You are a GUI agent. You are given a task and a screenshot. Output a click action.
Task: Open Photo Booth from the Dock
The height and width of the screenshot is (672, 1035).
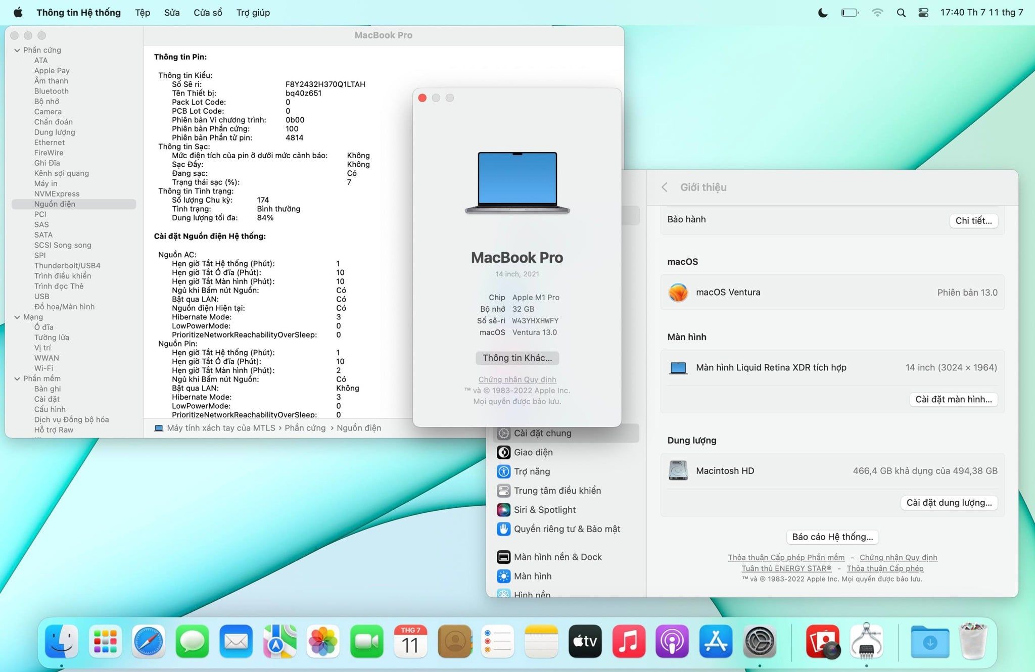coord(823,641)
